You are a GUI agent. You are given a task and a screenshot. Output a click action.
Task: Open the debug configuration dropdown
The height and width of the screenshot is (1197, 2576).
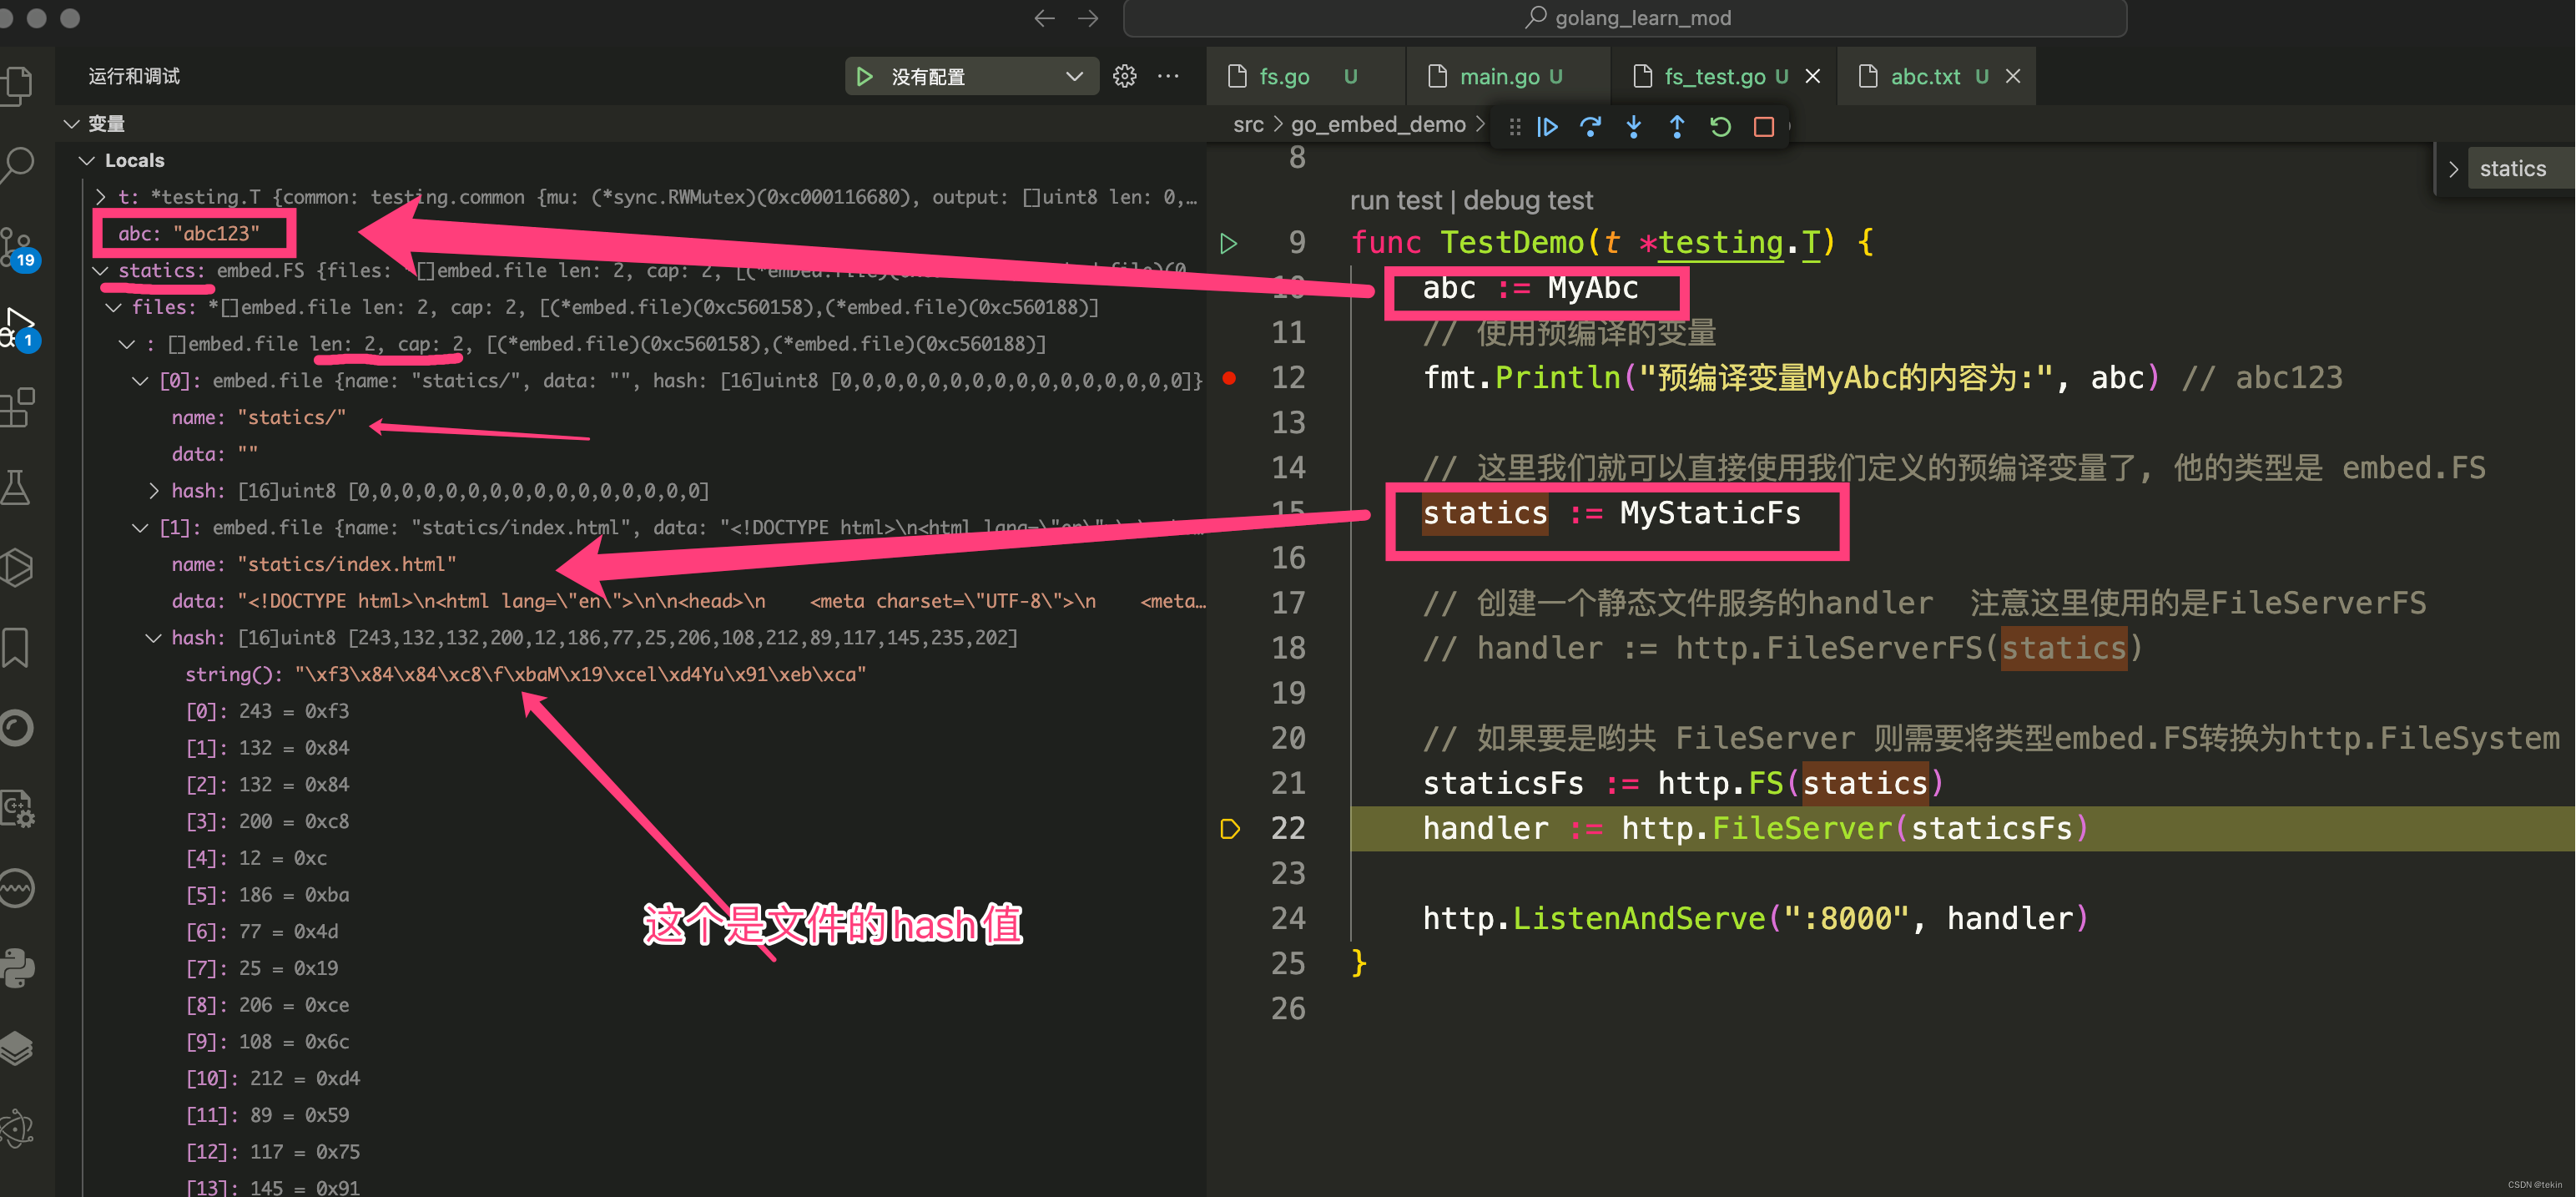1074,77
